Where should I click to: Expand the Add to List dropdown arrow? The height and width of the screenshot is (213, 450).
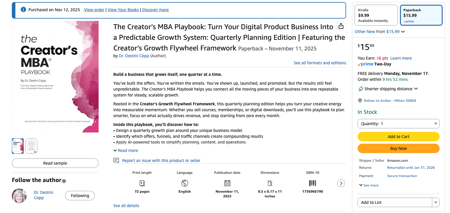coord(436,202)
